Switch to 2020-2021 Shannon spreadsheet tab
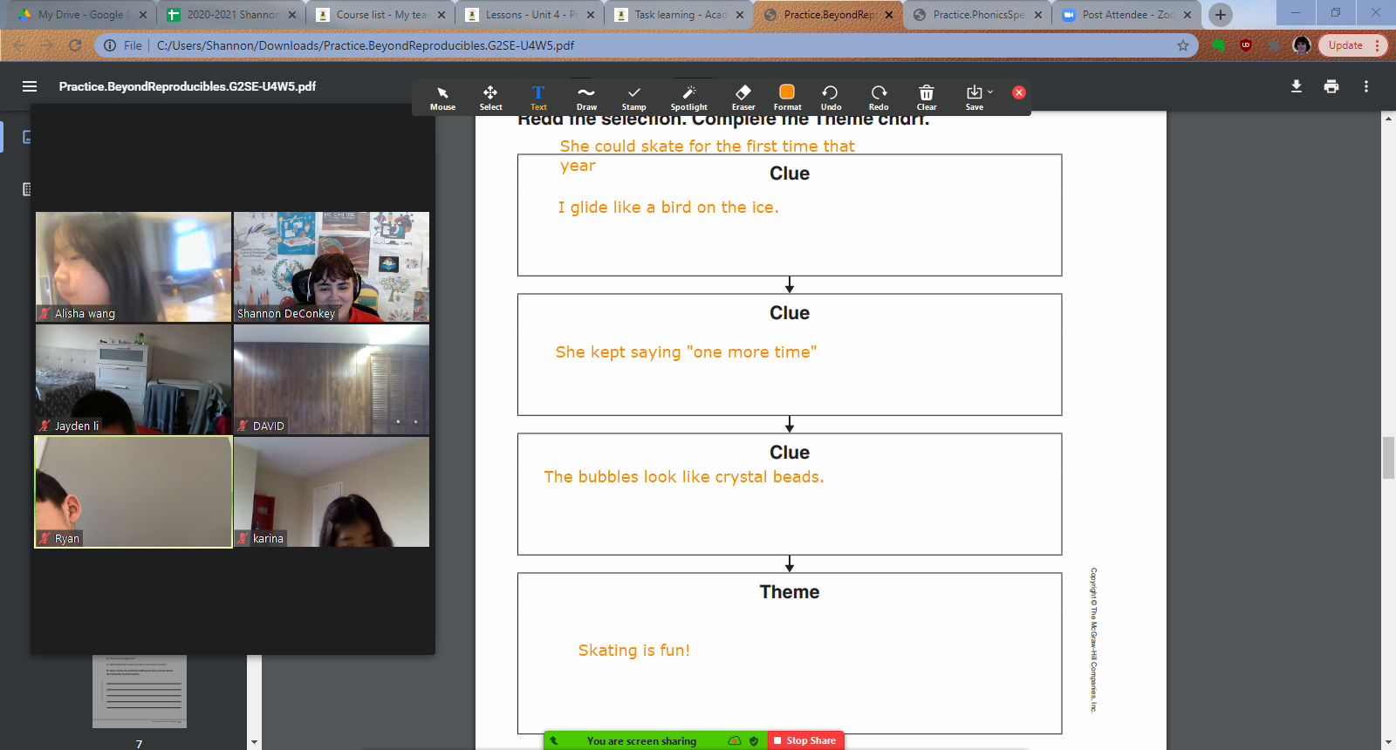 tap(231, 15)
